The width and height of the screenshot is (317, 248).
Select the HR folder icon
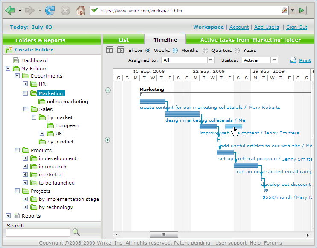pos(34,84)
